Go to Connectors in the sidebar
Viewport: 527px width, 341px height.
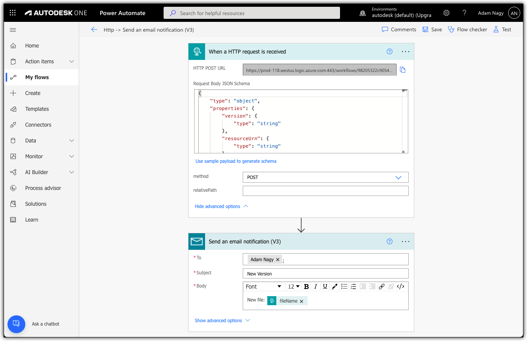tap(38, 125)
